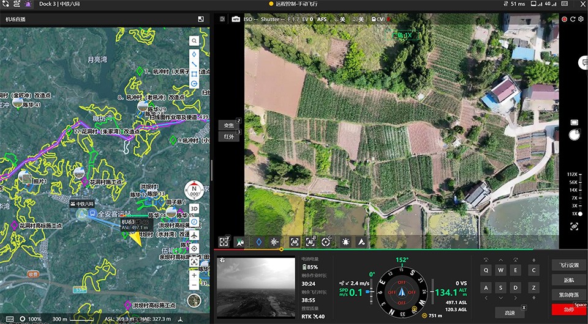The width and height of the screenshot is (588, 324).
Task: Open the chat message bubble
Action: (584, 62)
